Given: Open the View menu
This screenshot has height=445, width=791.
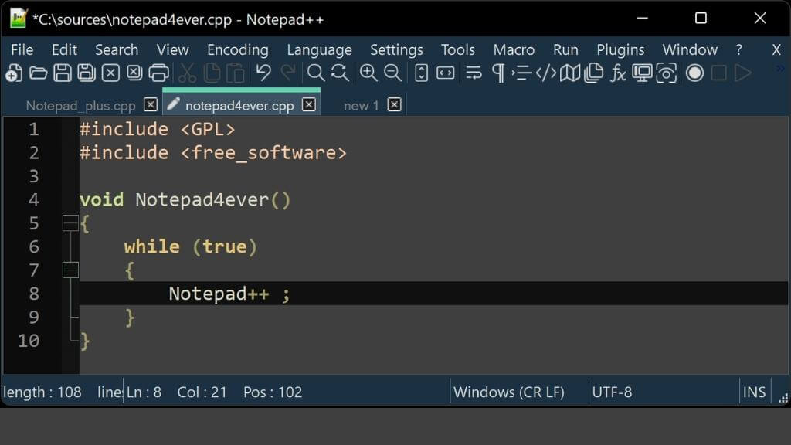Looking at the screenshot, I should pos(172,50).
